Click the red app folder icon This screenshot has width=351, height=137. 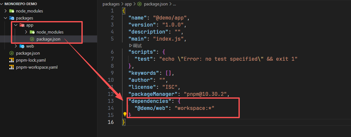22,25
